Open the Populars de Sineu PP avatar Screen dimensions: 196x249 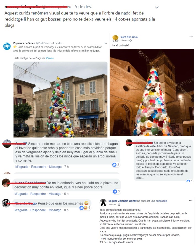7,46
